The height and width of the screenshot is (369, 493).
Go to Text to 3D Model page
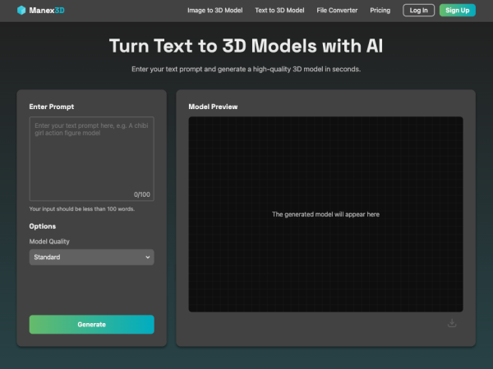279,11
